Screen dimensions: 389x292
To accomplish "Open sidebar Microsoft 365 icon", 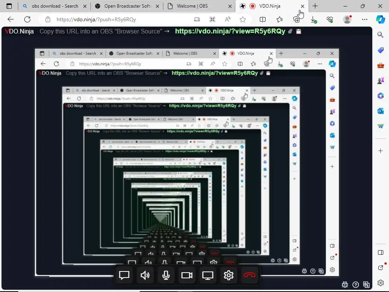I will [380, 96].
